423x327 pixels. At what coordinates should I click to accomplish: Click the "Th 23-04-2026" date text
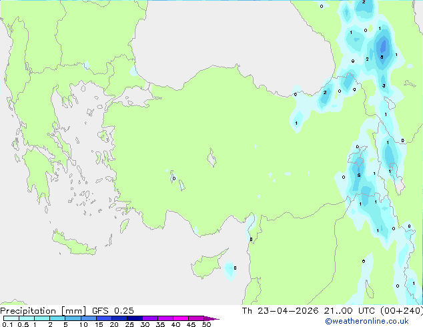tap(280, 311)
